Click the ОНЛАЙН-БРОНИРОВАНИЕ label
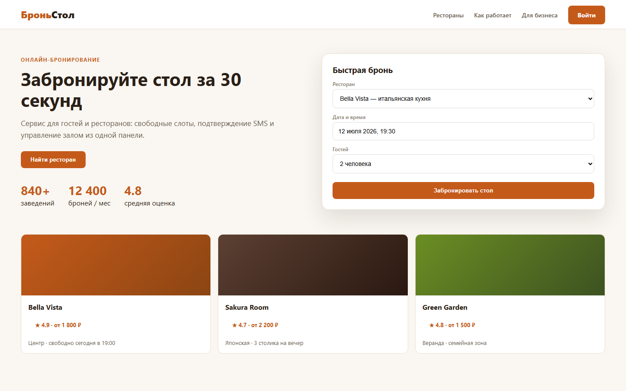 point(60,60)
